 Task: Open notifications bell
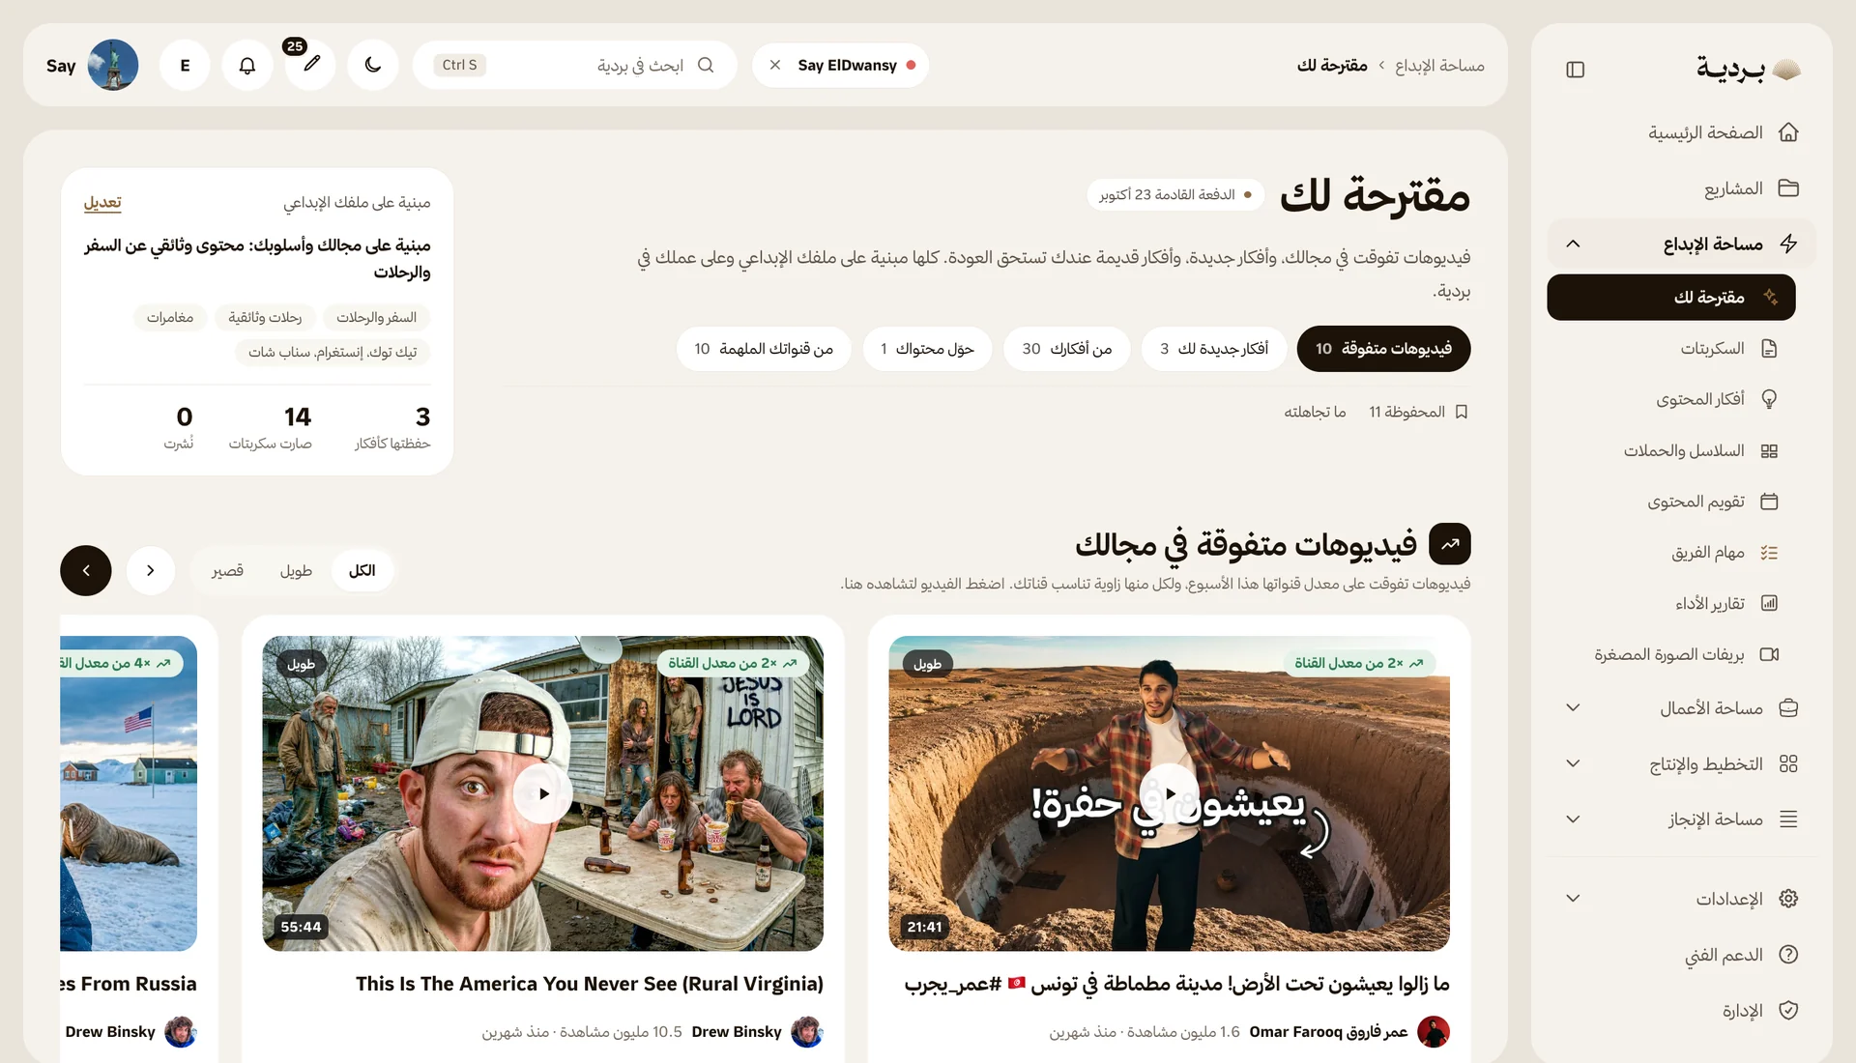247,66
